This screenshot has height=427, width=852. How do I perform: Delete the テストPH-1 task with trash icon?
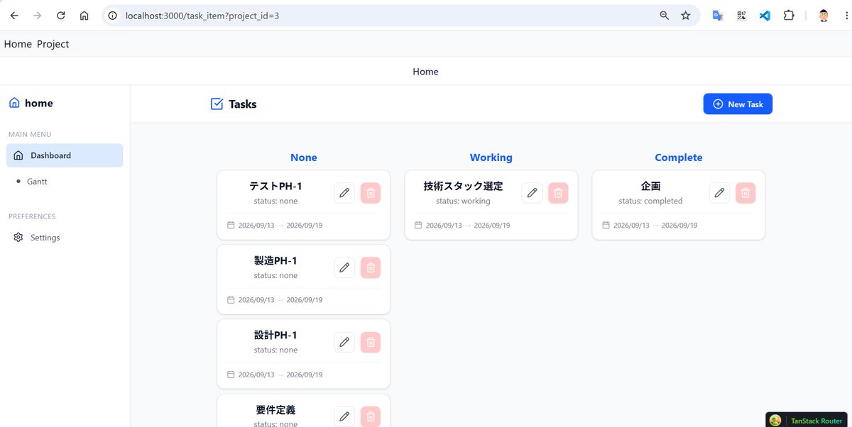pos(371,193)
